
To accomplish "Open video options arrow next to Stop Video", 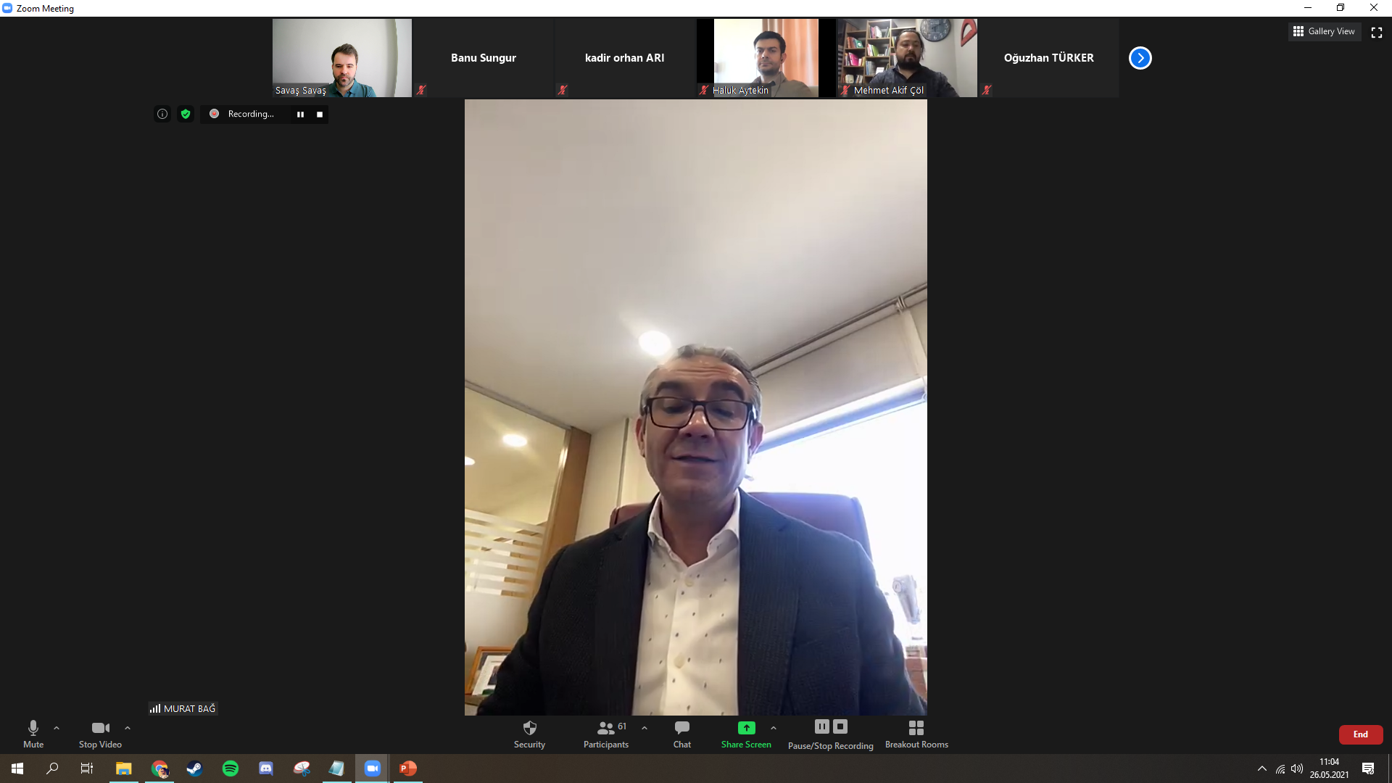I will (x=128, y=728).
